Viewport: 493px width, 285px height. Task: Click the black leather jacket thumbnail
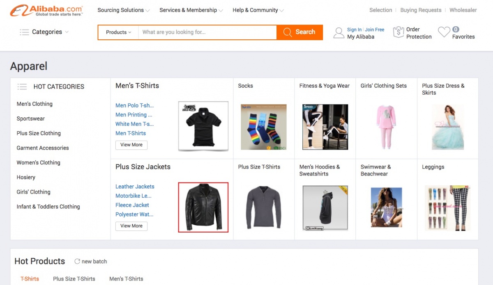click(203, 207)
